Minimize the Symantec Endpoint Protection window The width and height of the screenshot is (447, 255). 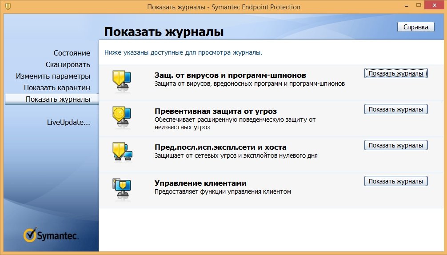click(407, 5)
